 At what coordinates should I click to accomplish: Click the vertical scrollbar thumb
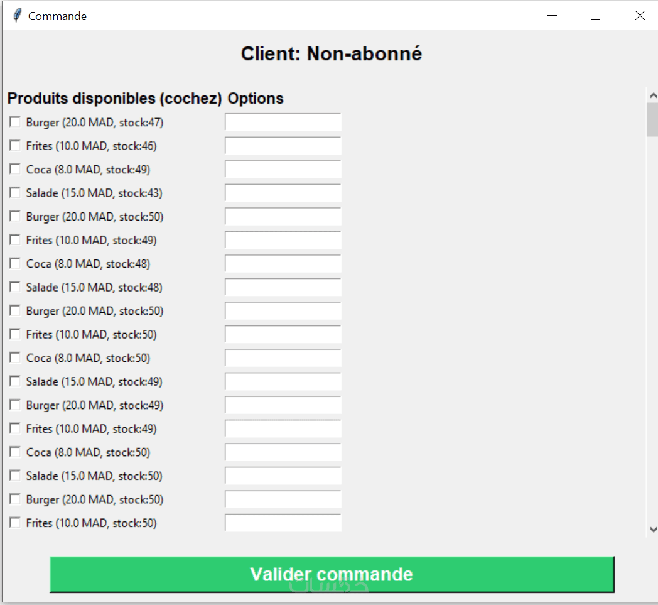tap(653, 119)
